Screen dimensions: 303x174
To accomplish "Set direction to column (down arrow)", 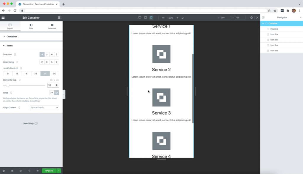I will point(47,54).
